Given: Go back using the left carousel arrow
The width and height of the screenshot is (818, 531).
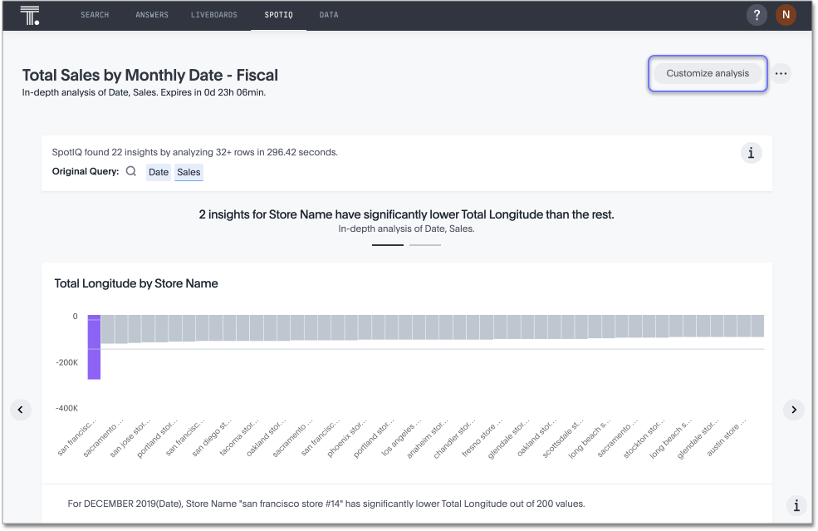Looking at the screenshot, I should (21, 410).
